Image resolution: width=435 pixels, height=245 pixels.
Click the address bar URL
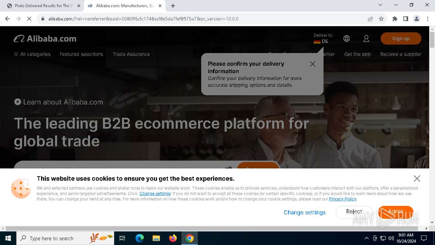click(x=143, y=19)
